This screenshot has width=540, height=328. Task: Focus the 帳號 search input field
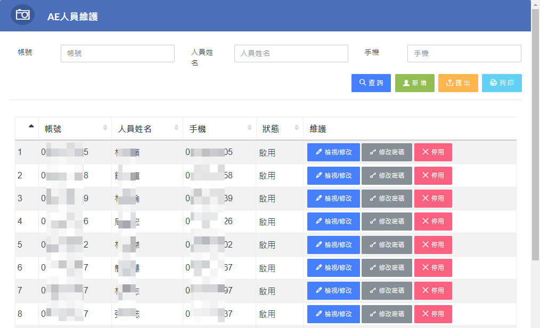pyautogui.click(x=118, y=53)
